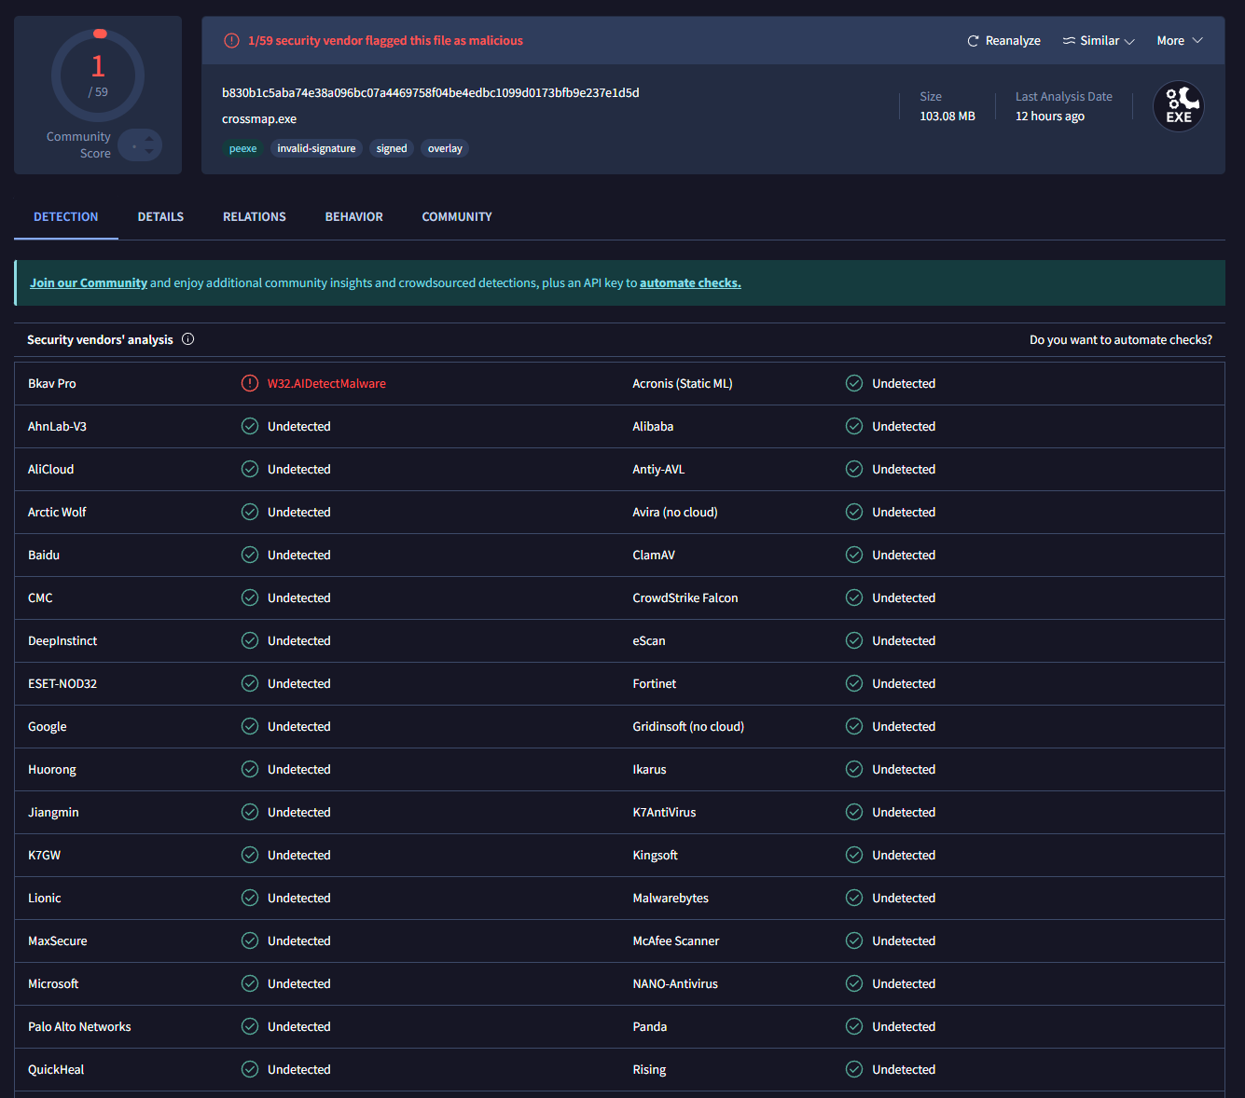Viewport: 1245px width, 1098px height.
Task: Click the CrowdStrike Falcon check icon
Action: [854, 597]
